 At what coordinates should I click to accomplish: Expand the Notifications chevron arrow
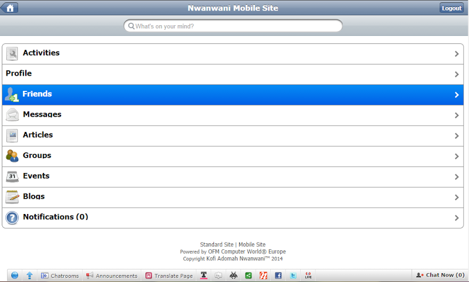pyautogui.click(x=457, y=218)
